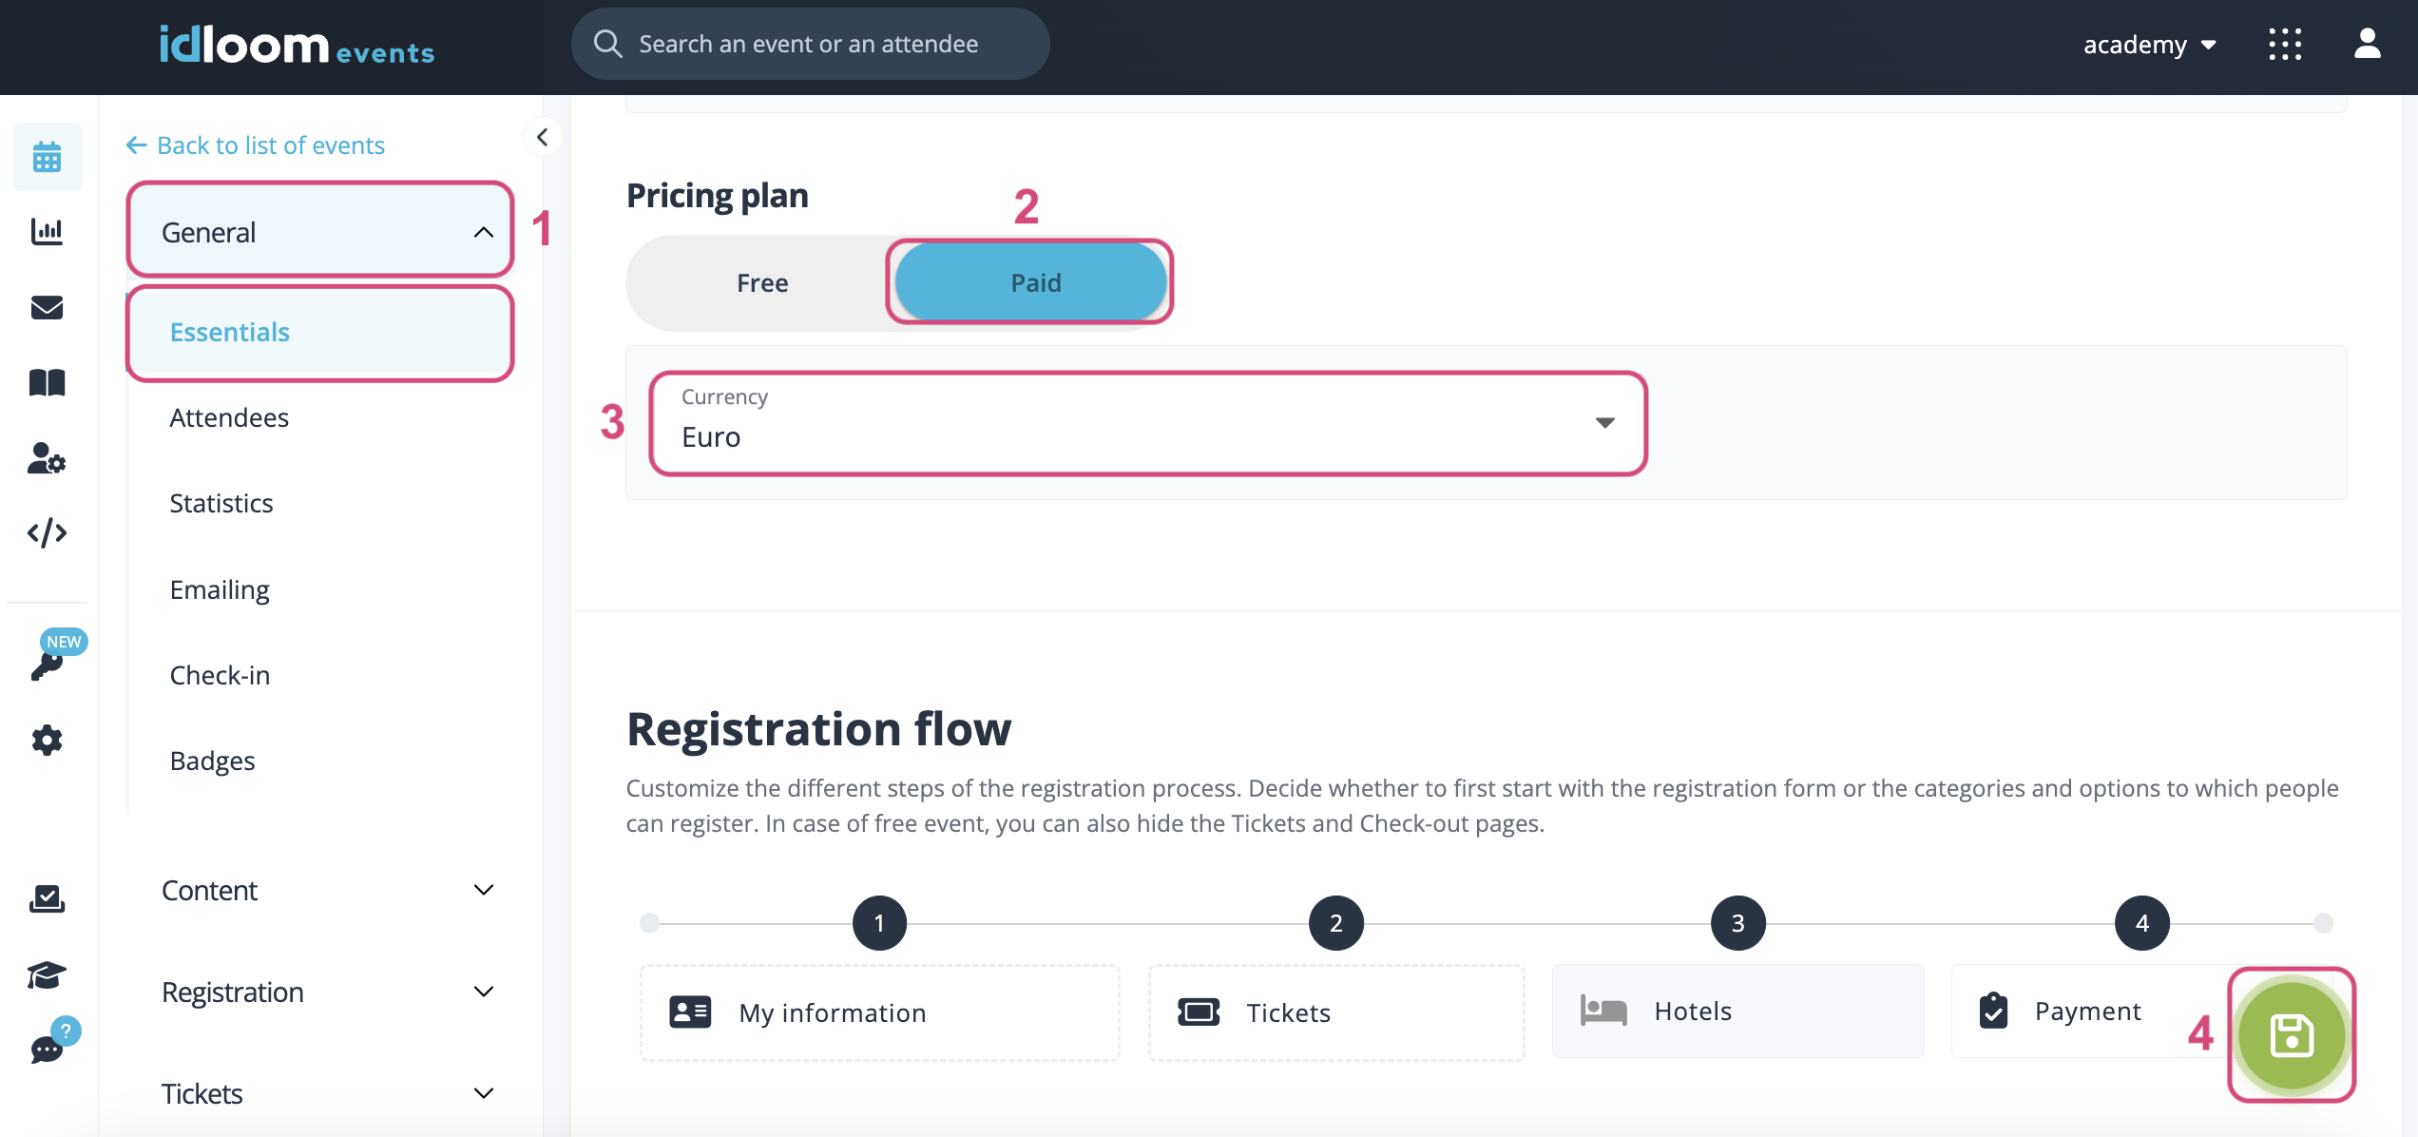Switch pricing plan to Free
Screen dimensions: 2418x1137
coord(762,283)
